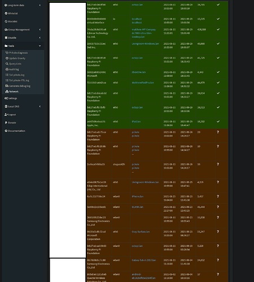The width and height of the screenshot is (254, 282).
Task: Open Tail pihole-FTL.log menu item
Action: 17,80
